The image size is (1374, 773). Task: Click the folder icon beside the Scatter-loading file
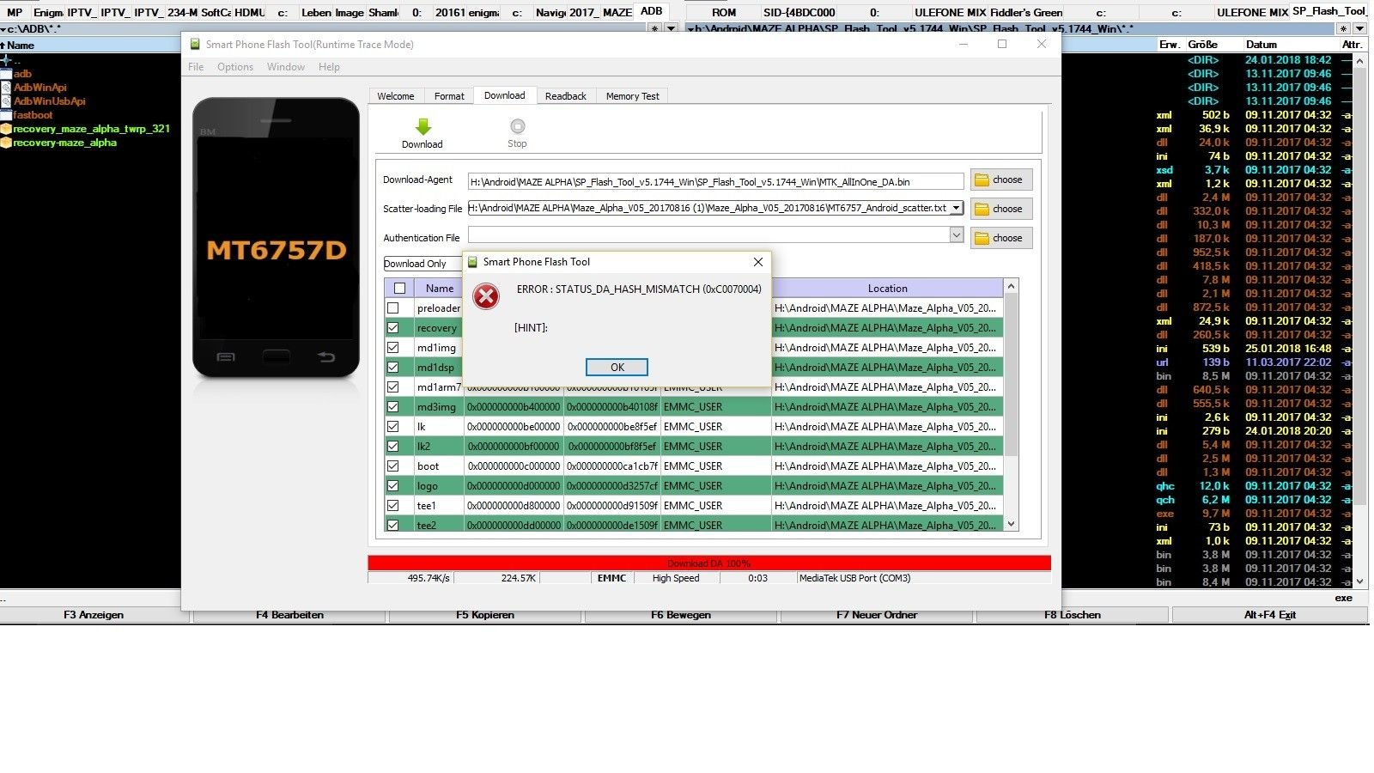pyautogui.click(x=982, y=210)
